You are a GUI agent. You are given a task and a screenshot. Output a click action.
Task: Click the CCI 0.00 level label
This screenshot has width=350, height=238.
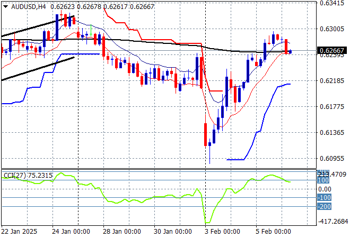325,189
